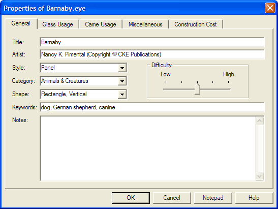Open the Notepad button
Image resolution: width=278 pixels, height=209 pixels.
tap(213, 198)
